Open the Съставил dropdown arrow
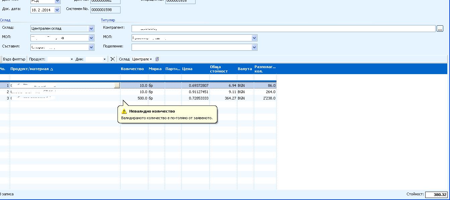Viewport: 450px width, 200px height. [x=91, y=47]
